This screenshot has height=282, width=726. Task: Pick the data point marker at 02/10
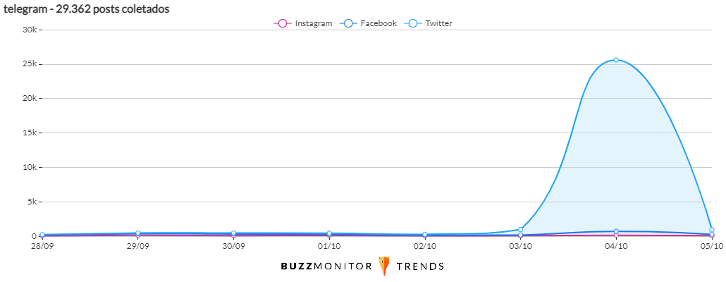[x=425, y=235]
